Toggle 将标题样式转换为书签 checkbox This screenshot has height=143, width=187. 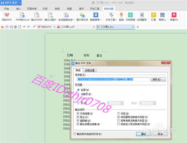[119, 117]
